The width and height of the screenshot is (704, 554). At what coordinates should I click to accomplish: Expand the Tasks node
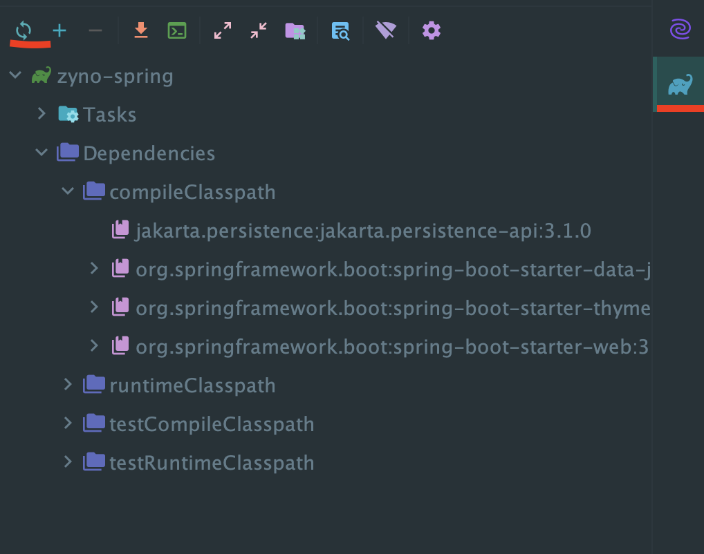(x=41, y=114)
